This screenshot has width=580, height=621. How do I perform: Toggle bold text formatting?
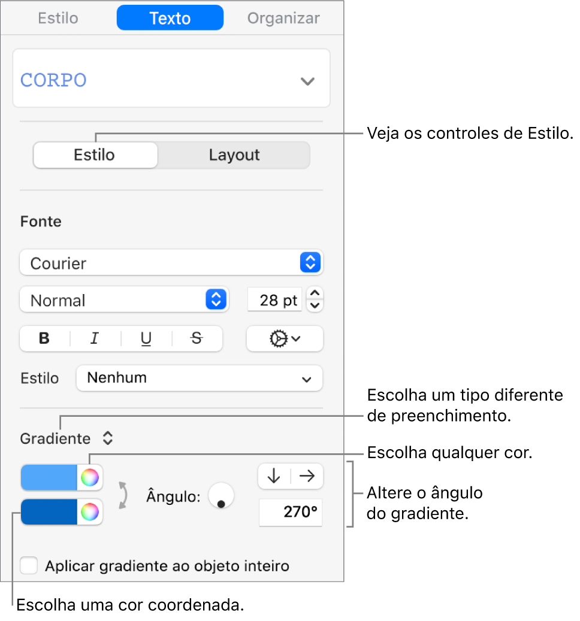pyautogui.click(x=44, y=339)
